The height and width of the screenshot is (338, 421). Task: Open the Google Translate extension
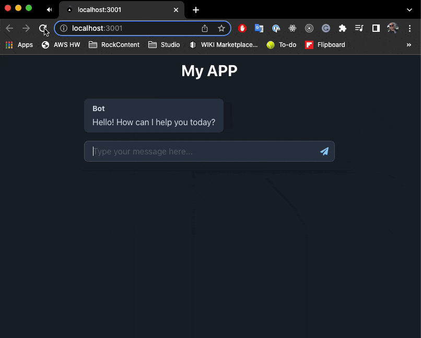259,28
